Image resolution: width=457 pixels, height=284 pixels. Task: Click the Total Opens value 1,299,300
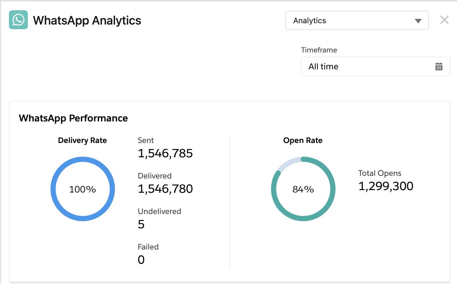click(x=386, y=186)
